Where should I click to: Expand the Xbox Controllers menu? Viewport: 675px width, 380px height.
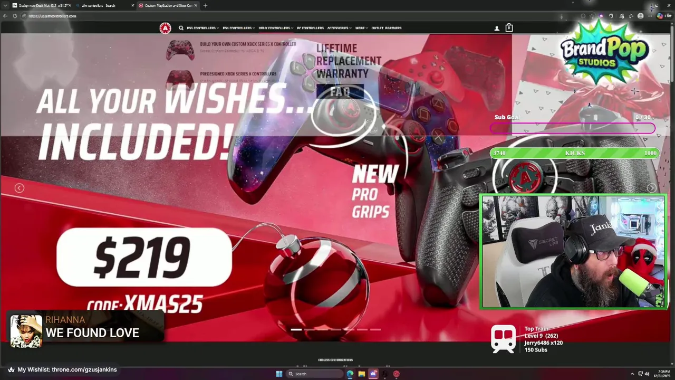276,28
